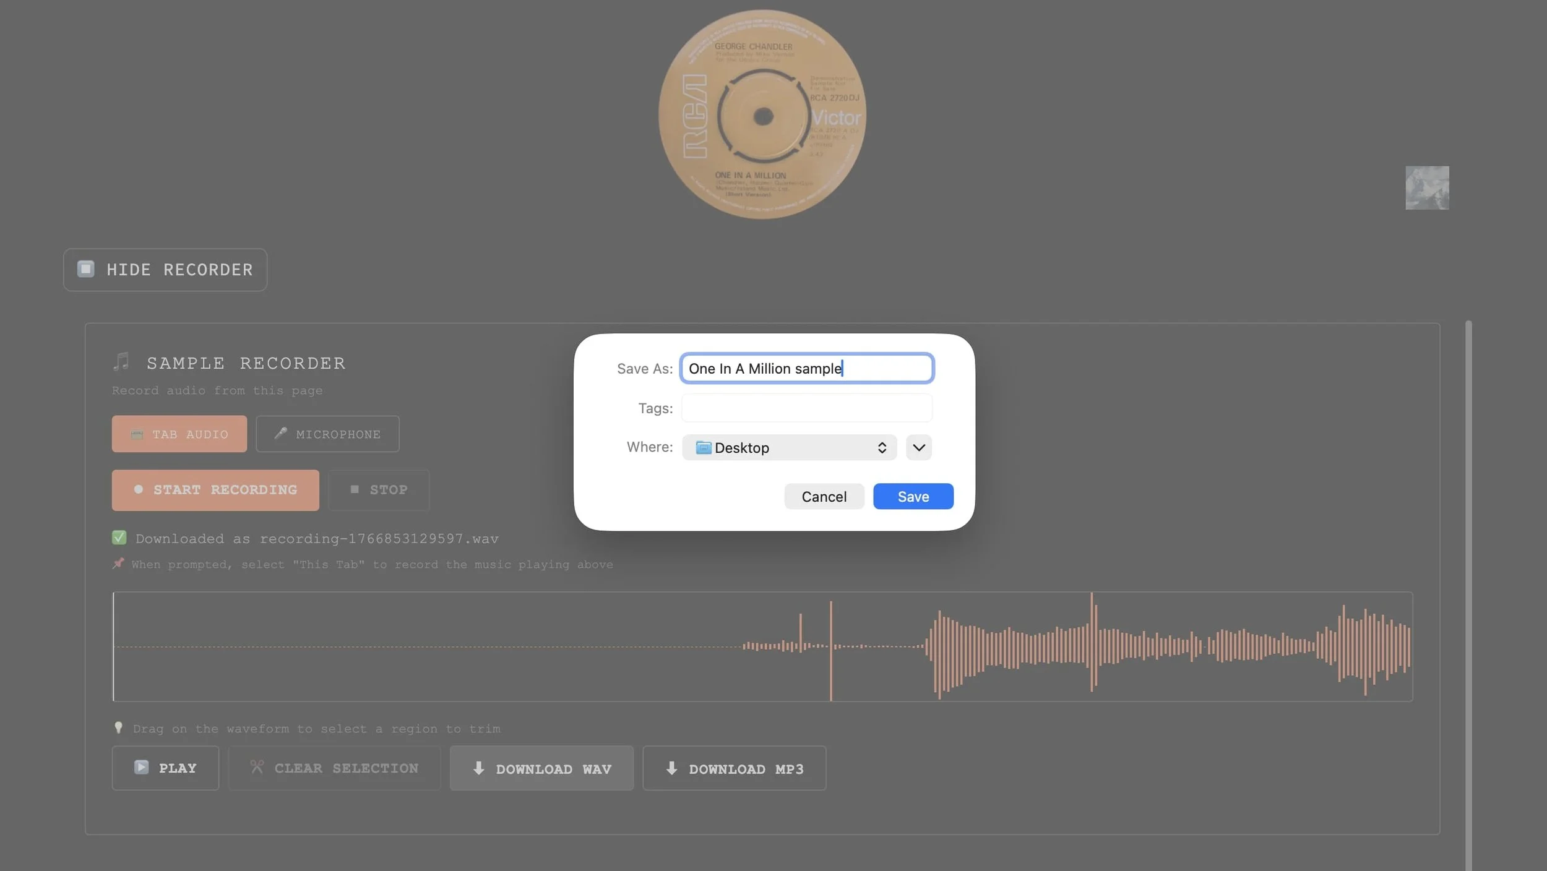Select the Microphone source tab
Image resolution: width=1547 pixels, height=871 pixels.
pyautogui.click(x=327, y=434)
